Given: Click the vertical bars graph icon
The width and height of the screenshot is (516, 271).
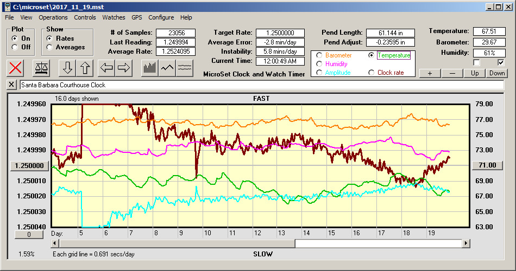Looking at the screenshot, I should [x=149, y=68].
